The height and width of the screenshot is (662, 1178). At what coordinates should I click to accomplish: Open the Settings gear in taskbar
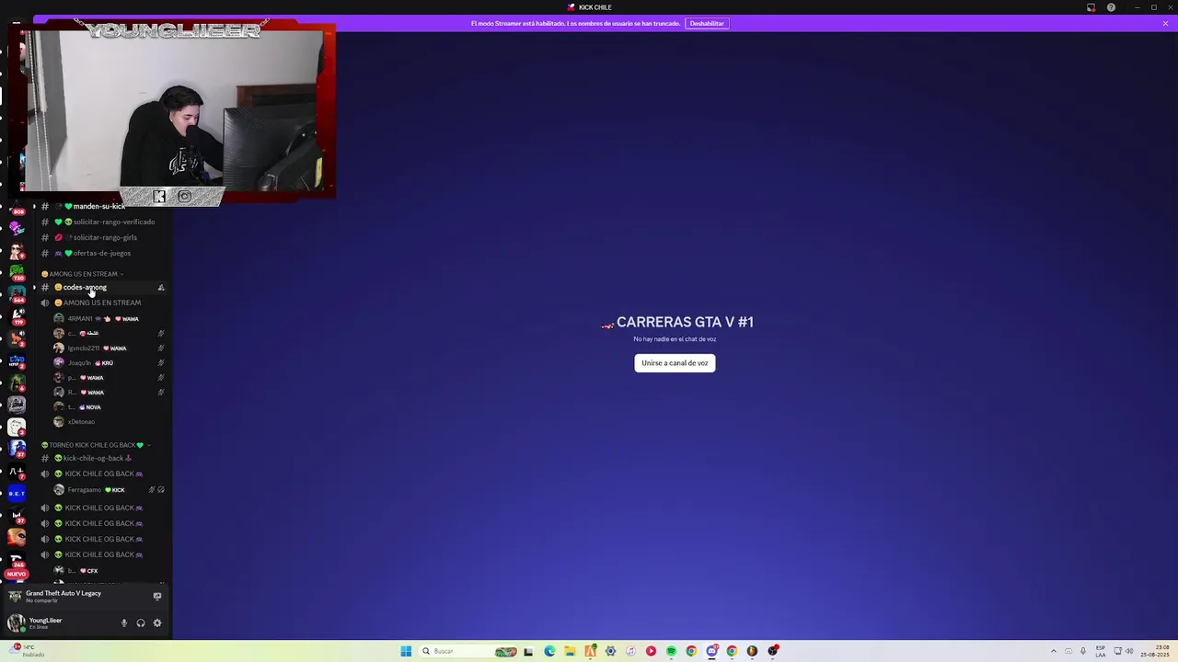610,651
